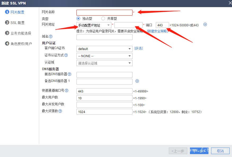The width and height of the screenshot is (232, 157).
Task: Open the 证书认证方式 NONE dropdown
Action: tap(104, 56)
